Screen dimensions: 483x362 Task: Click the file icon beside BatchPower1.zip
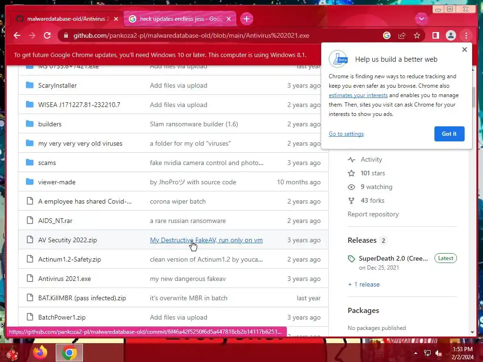30,317
